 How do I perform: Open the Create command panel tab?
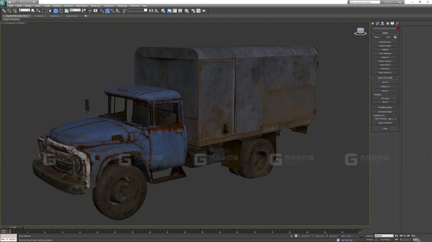[373, 23]
